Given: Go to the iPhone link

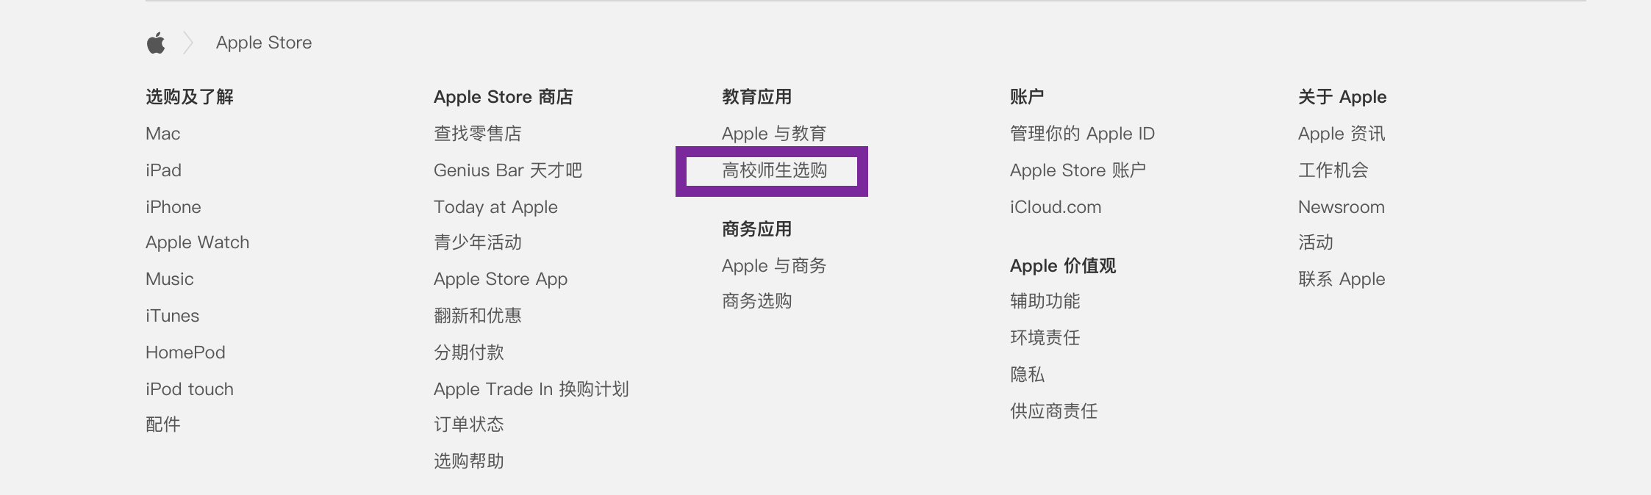Looking at the screenshot, I should click(x=173, y=207).
